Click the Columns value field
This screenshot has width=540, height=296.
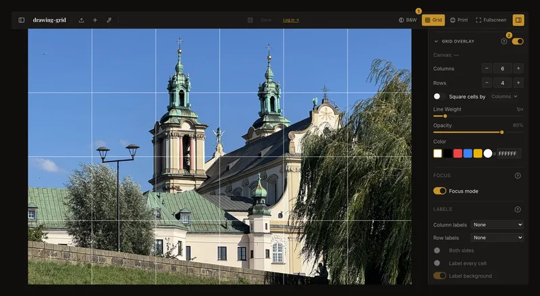[x=502, y=69]
